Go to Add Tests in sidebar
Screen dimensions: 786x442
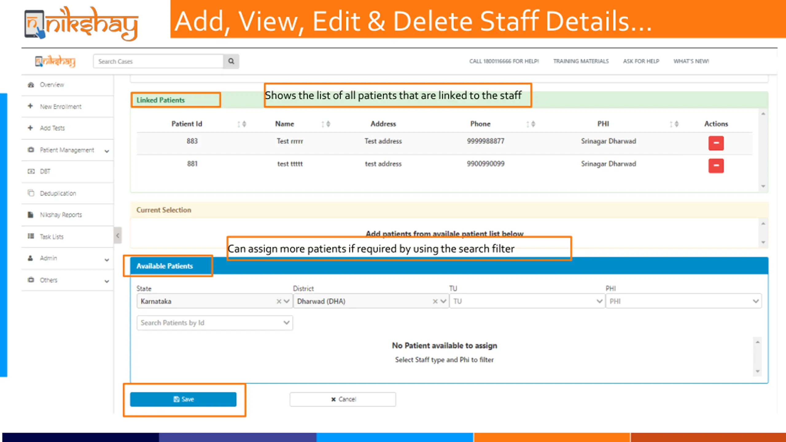pos(68,128)
